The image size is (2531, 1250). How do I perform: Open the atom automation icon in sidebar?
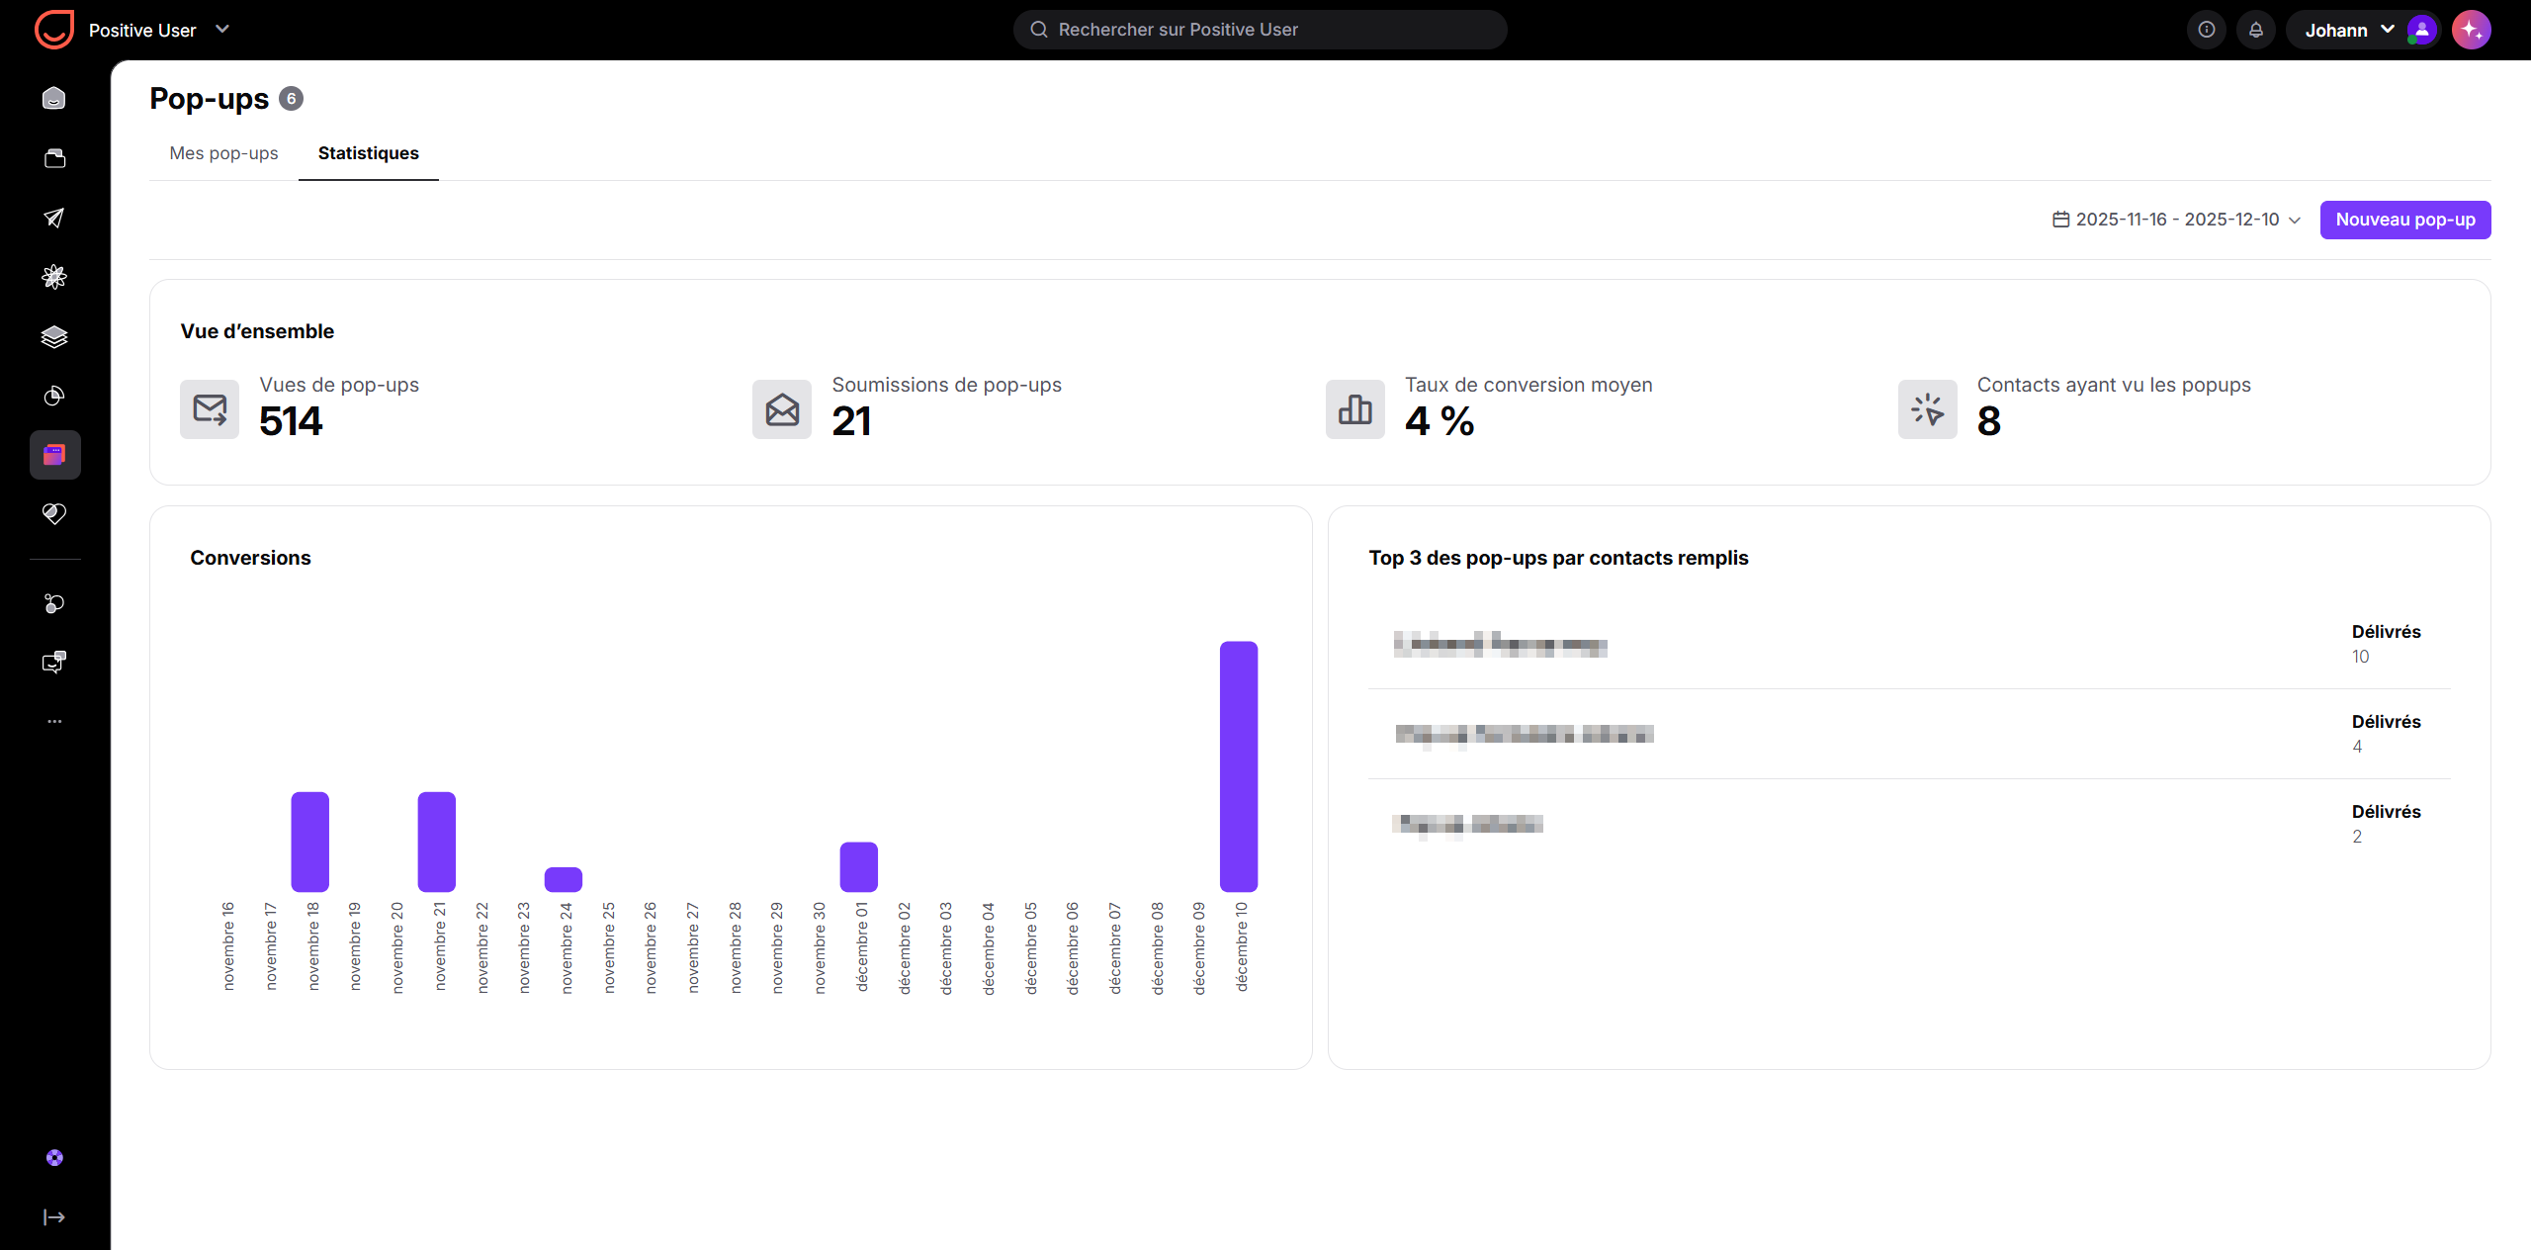coord(54,277)
